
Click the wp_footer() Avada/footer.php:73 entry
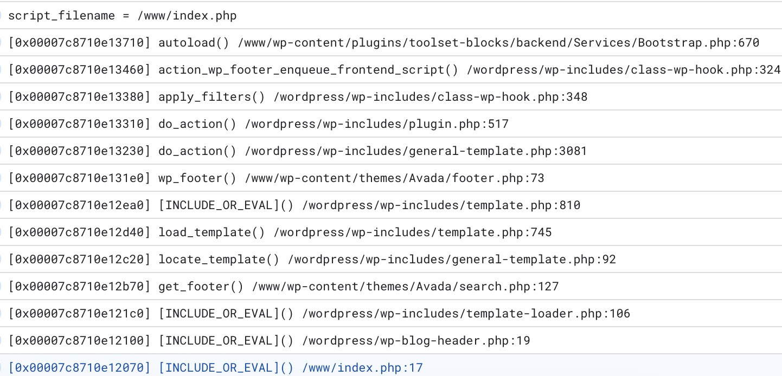tap(391, 178)
